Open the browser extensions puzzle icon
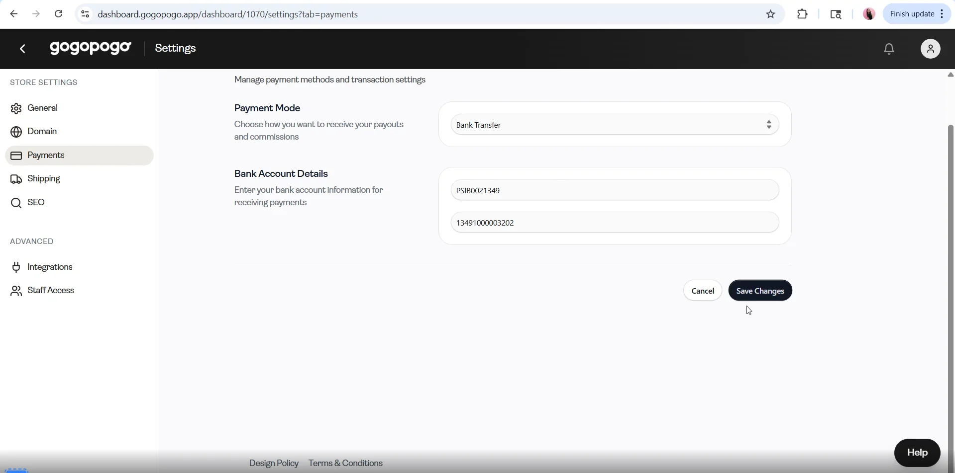 [x=802, y=14]
